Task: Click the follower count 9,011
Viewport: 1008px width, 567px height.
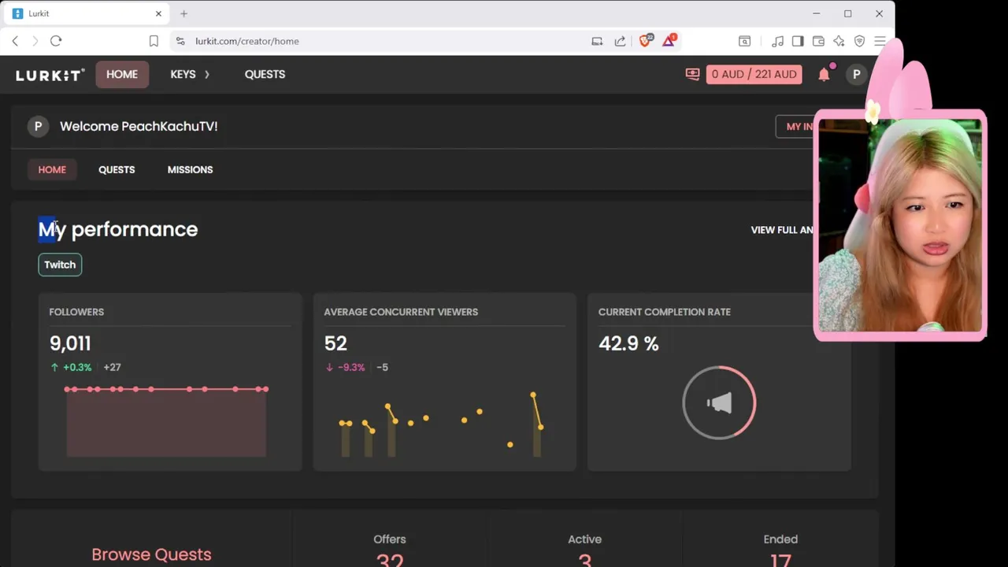Action: pyautogui.click(x=70, y=343)
